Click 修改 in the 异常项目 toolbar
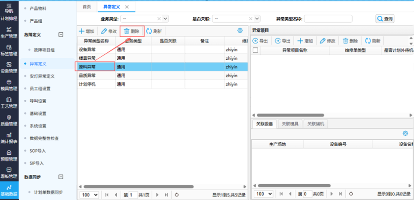 tap(327, 41)
